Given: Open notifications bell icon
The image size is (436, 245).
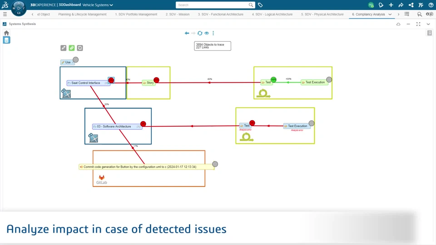Looking at the screenshot, I should click(381, 5).
